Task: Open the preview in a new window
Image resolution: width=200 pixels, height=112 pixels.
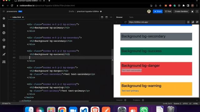Action: (x=197, y=22)
